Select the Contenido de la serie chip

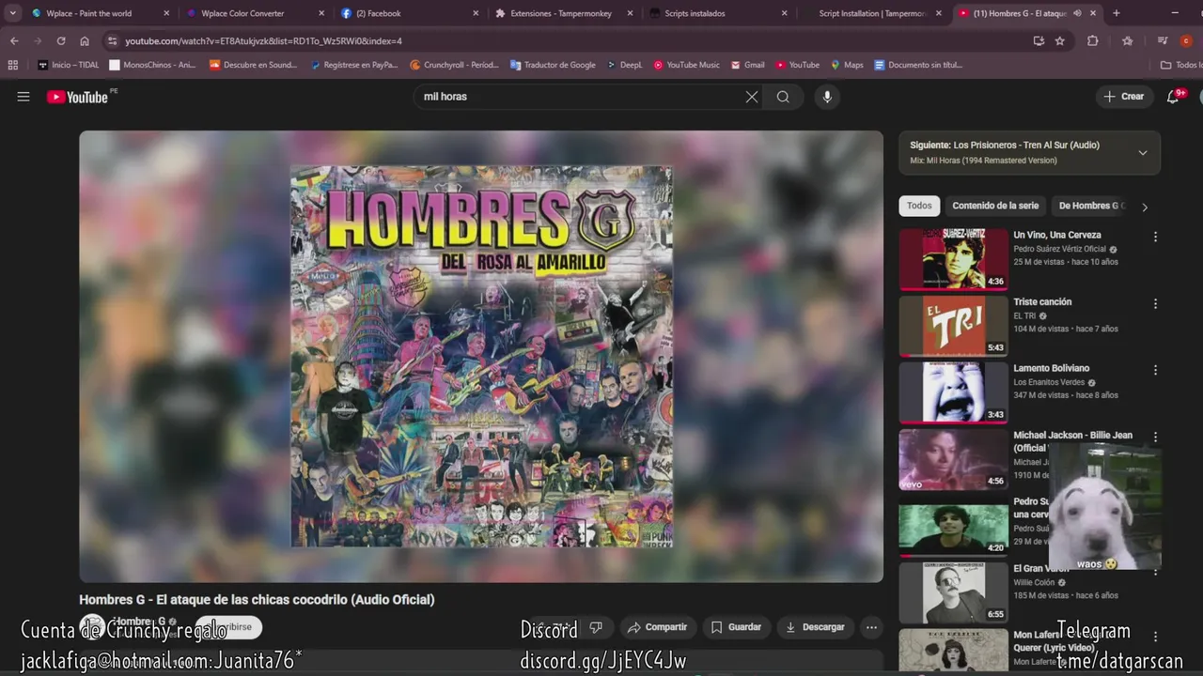995,206
